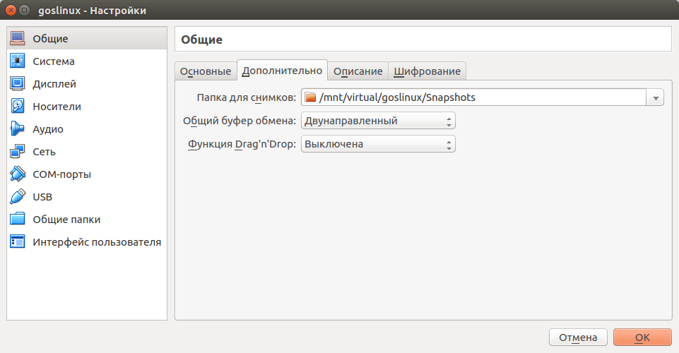Select Общие label in the sidebar
Image resolution: width=679 pixels, height=353 pixels.
coord(50,39)
